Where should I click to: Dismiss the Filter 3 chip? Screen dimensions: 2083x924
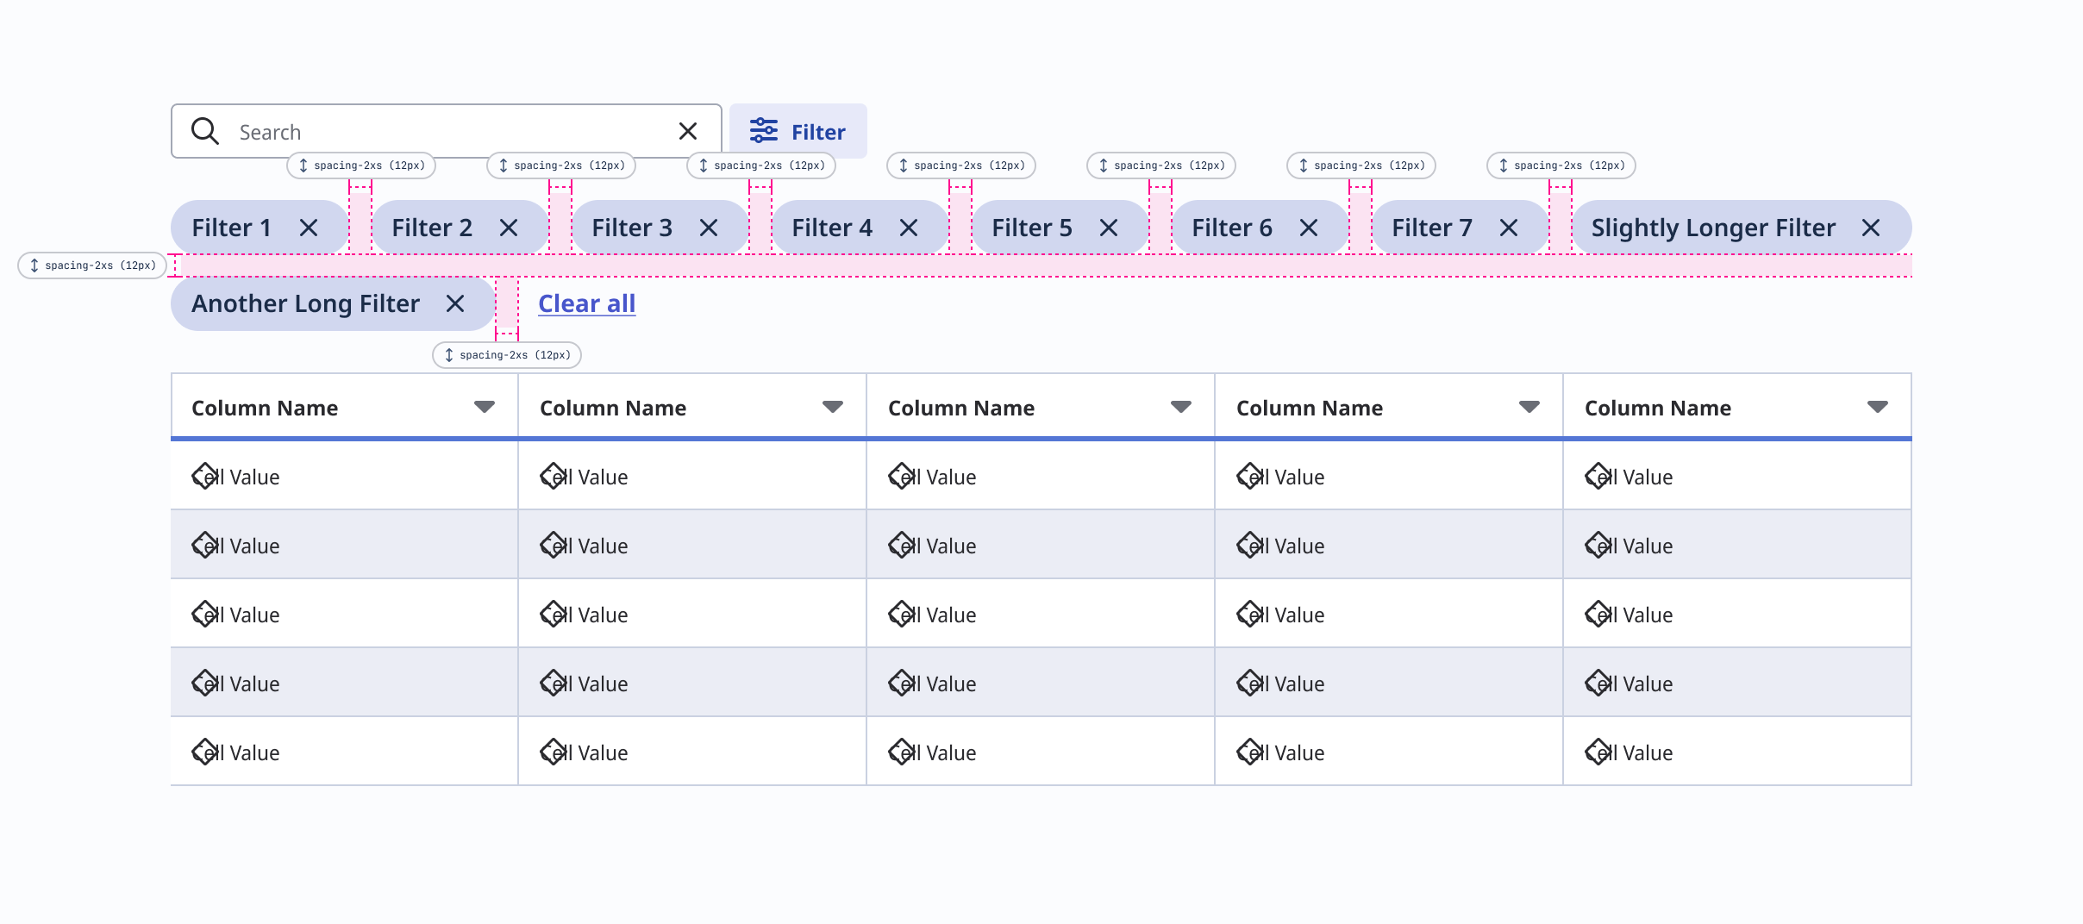[x=709, y=228]
